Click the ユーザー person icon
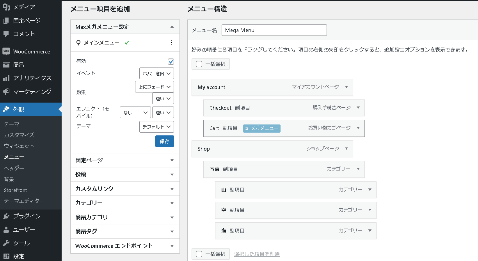Image resolution: width=478 pixels, height=261 pixels. tap(6, 230)
